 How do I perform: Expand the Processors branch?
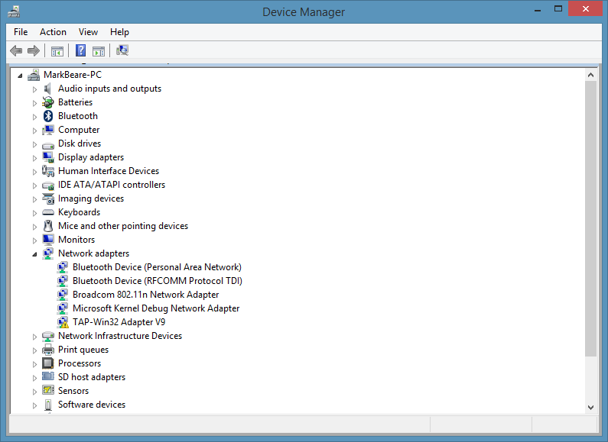point(34,364)
